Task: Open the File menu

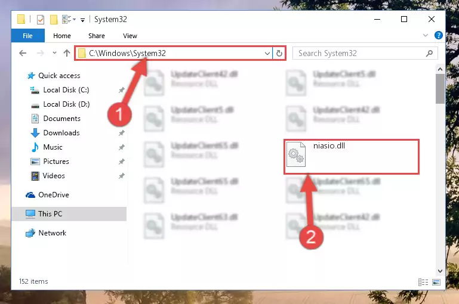Action: (28, 36)
